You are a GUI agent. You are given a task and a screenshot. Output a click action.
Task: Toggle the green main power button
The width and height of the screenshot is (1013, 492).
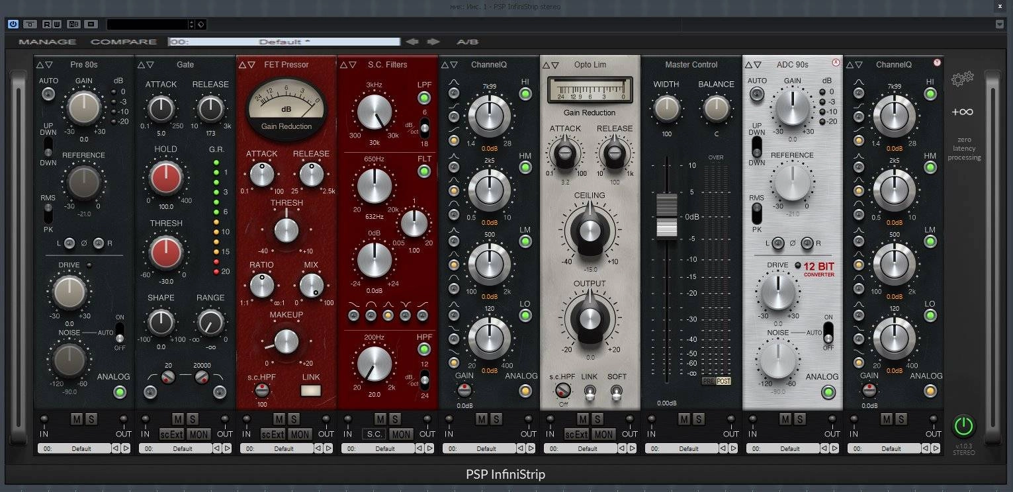click(963, 425)
